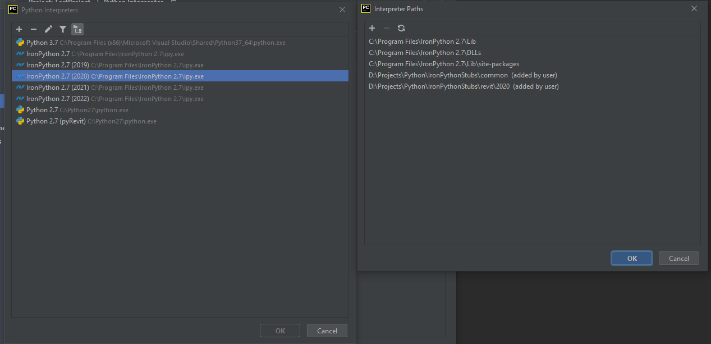Cancel the Python Interpreters dialog

(327, 330)
